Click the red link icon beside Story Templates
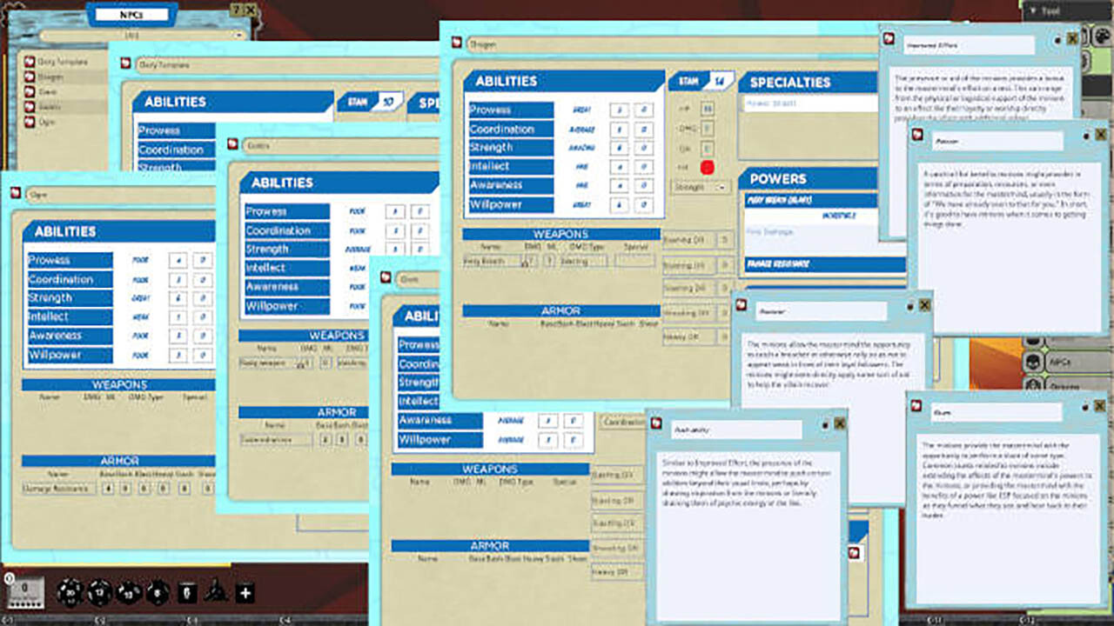The image size is (1114, 626). coord(29,63)
